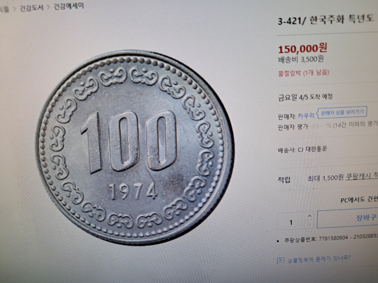This screenshot has width=378, height=283.
Task: Click the report-problem speech bubble icon
Action: pyautogui.click(x=281, y=261)
